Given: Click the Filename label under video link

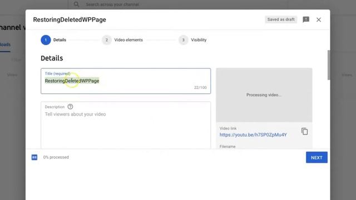Looking at the screenshot, I should 228,147.
